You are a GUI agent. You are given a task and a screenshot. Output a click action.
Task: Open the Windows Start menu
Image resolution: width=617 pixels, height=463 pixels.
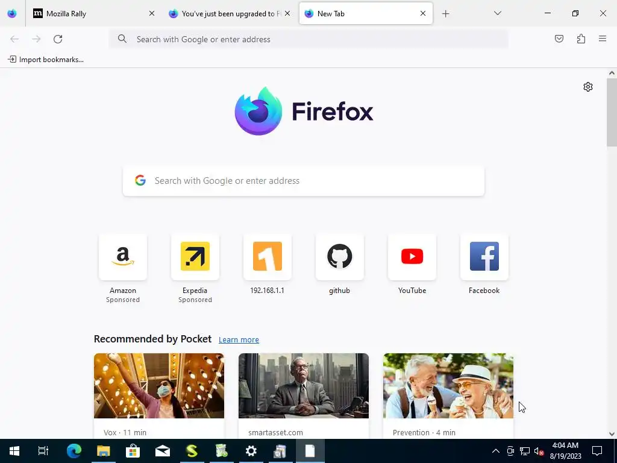coord(14,451)
